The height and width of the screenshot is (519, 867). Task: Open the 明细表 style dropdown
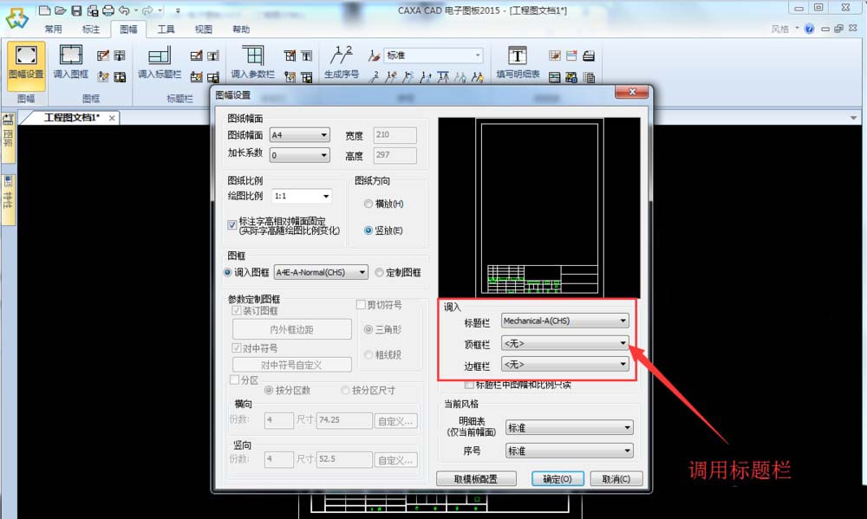(569, 428)
